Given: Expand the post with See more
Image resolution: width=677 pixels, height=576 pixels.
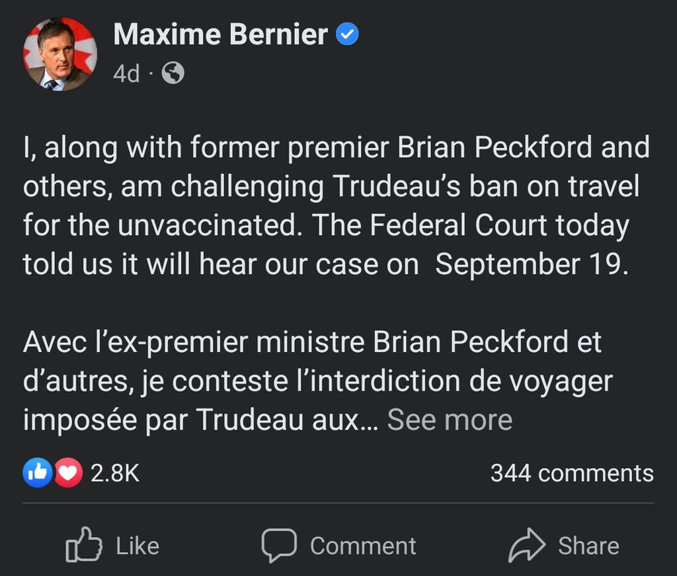Looking at the screenshot, I should pos(450,420).
